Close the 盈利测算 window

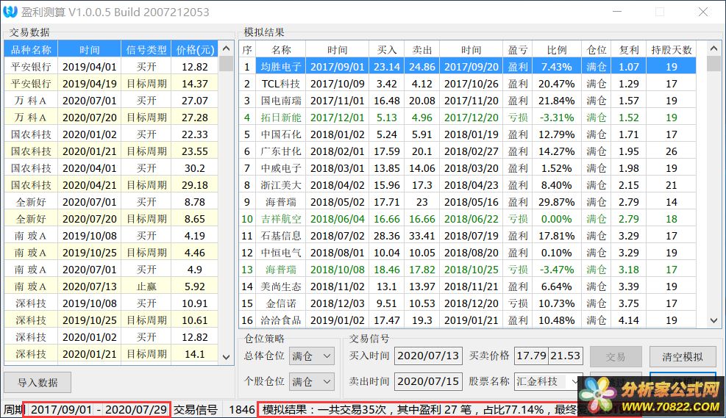[x=703, y=12]
